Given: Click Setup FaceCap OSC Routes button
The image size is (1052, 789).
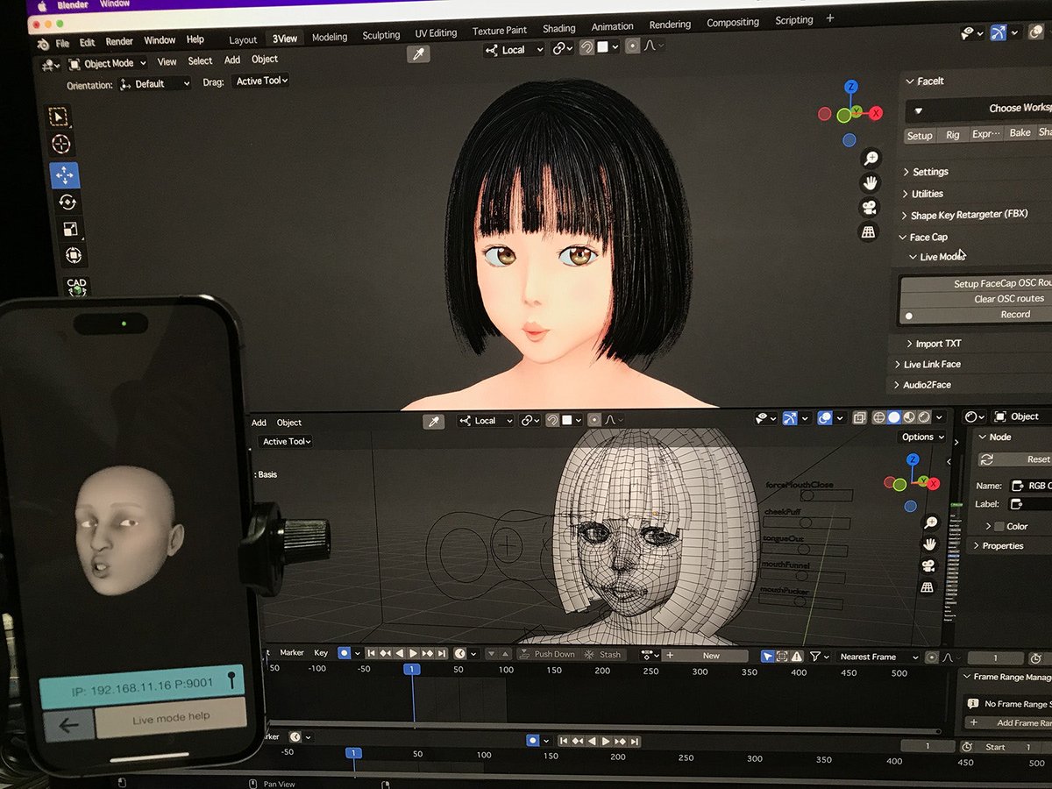Looking at the screenshot, I should pyautogui.click(x=976, y=283).
